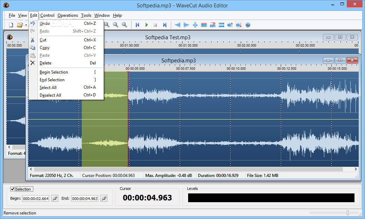Open the Window menu

click(102, 15)
